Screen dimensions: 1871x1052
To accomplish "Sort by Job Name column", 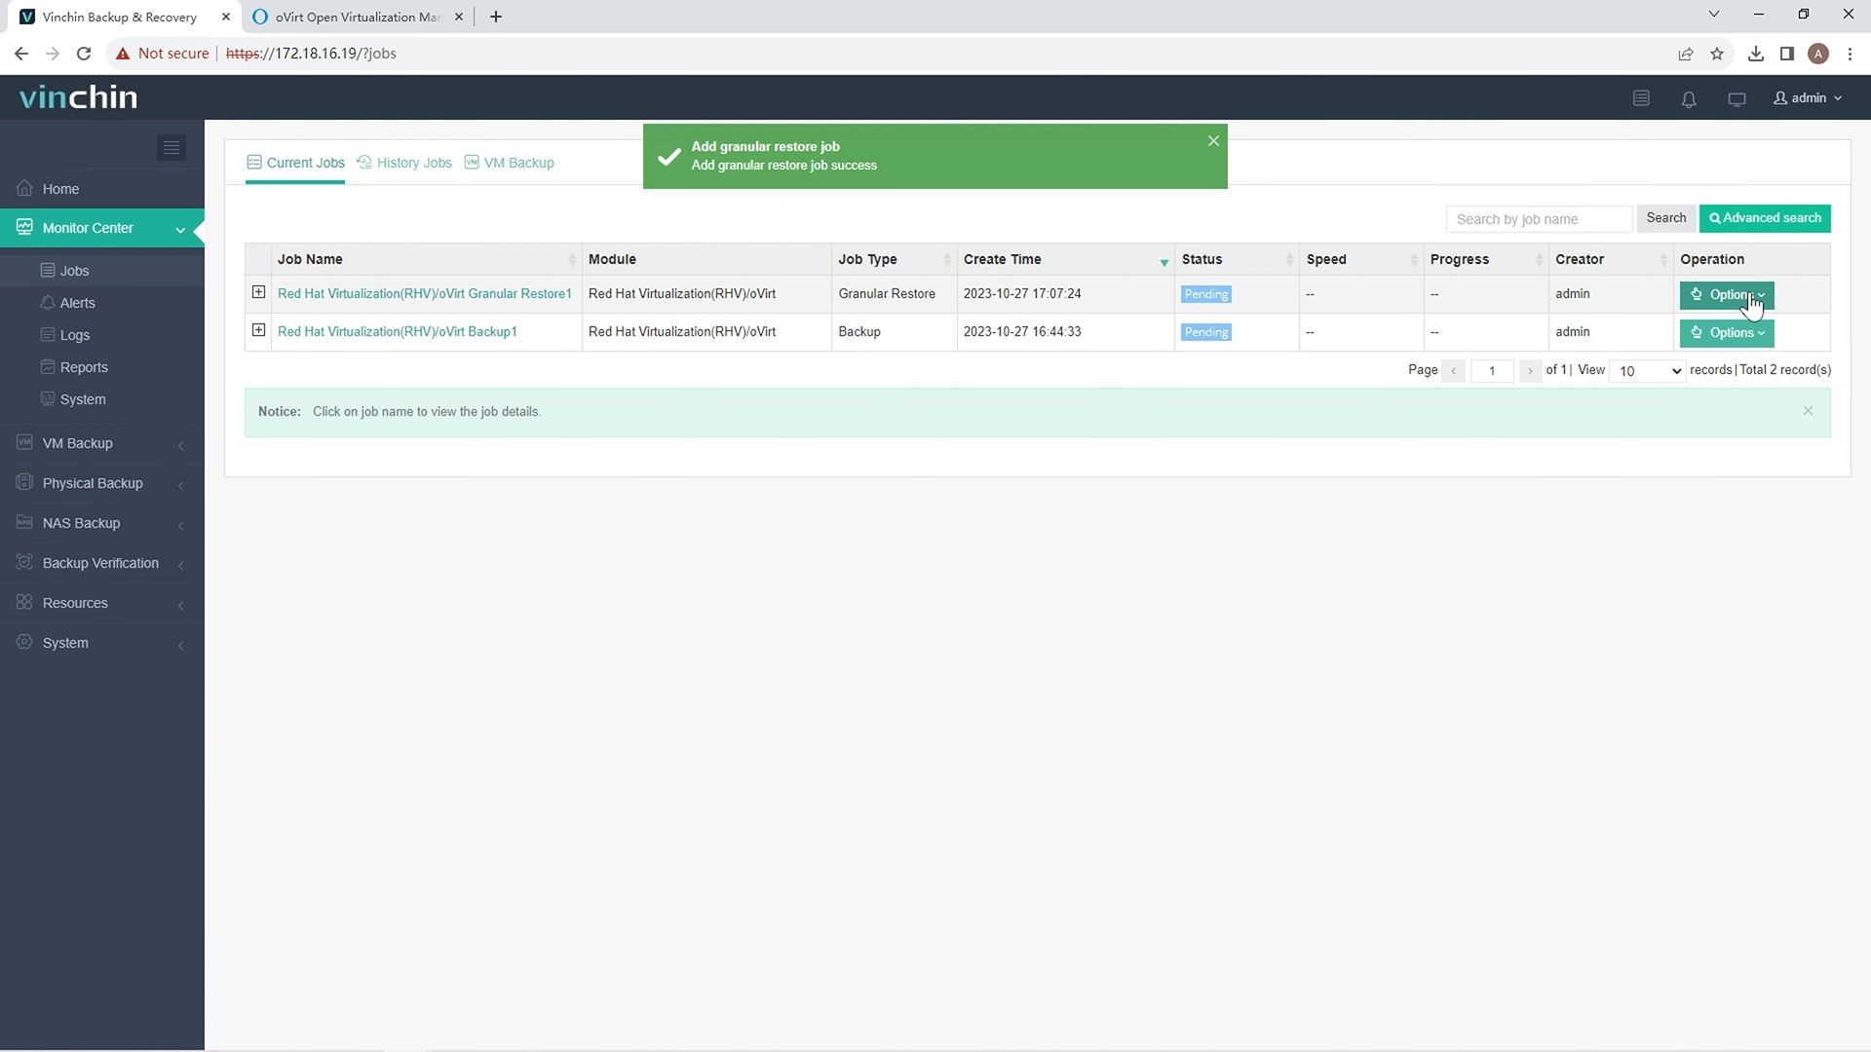I will (426, 259).
